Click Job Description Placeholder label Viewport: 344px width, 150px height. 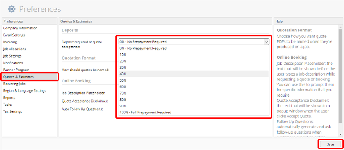[x=84, y=93]
